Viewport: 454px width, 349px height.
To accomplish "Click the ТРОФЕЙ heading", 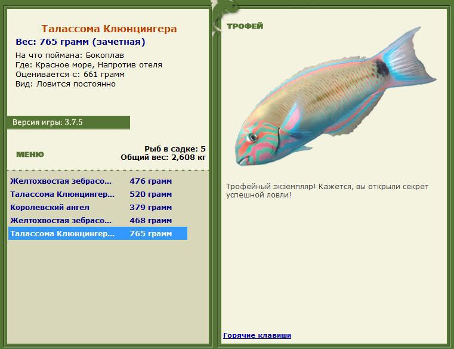I will point(245,26).
